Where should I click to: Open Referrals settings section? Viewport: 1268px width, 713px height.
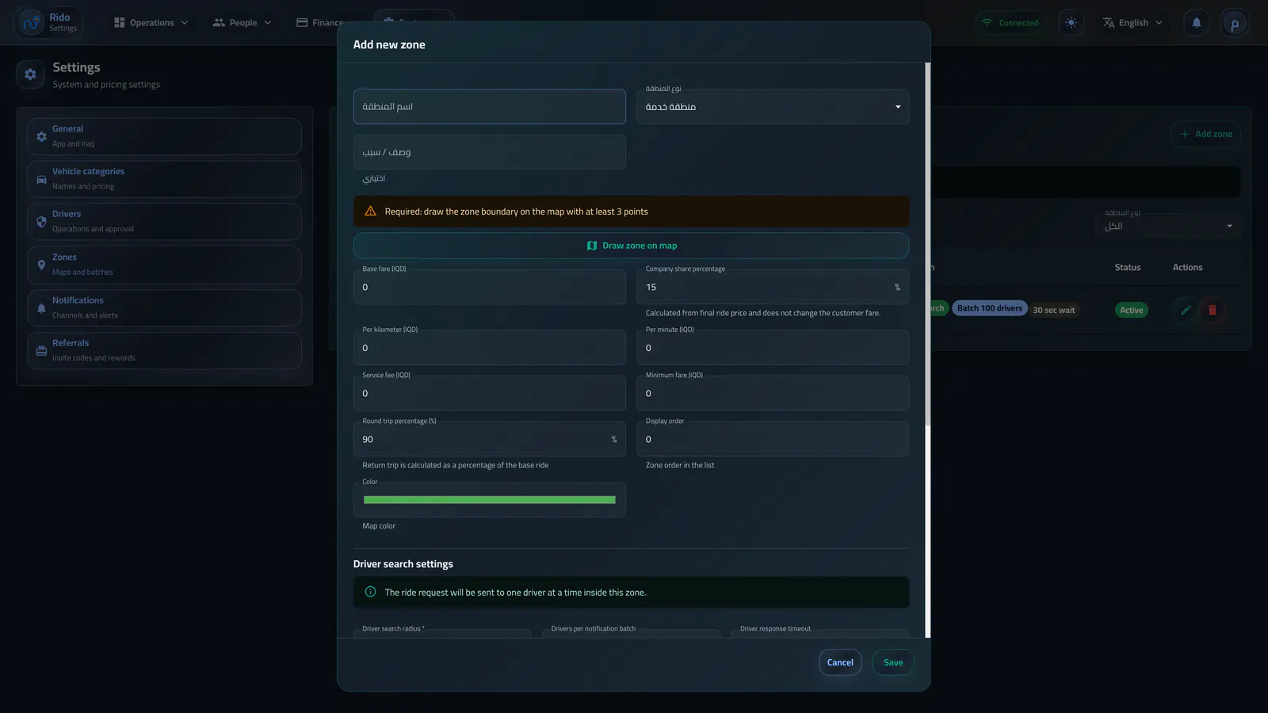coord(164,351)
